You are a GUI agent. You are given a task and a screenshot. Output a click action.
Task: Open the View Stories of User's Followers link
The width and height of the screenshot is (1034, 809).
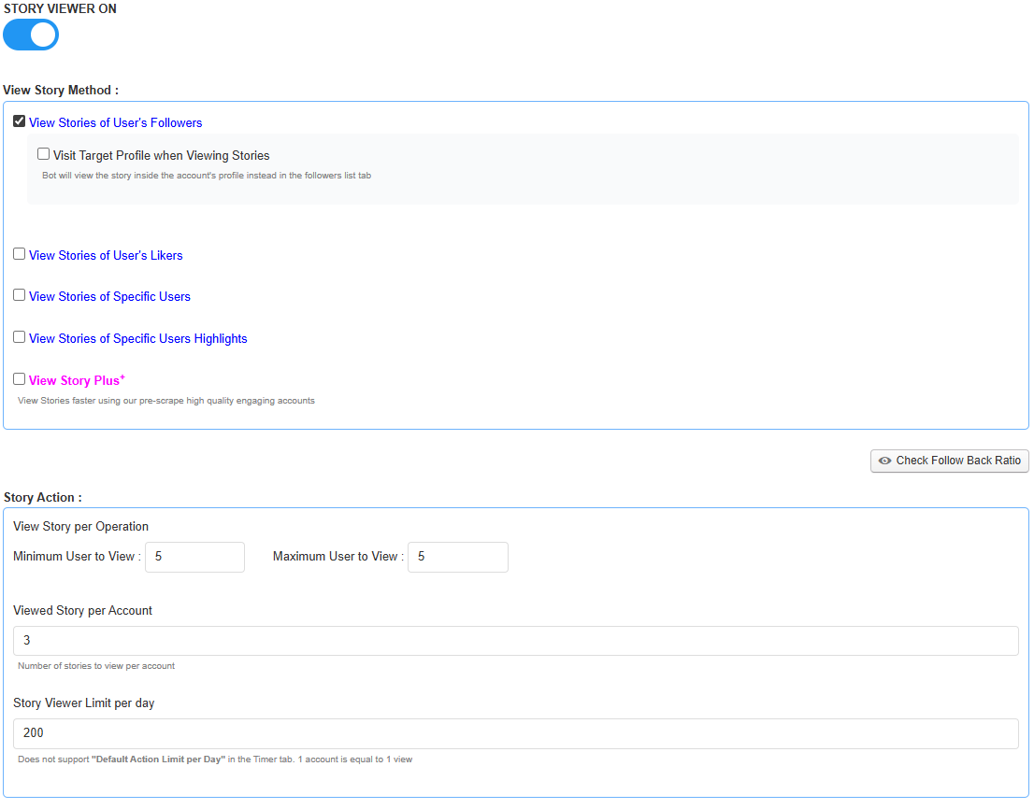click(x=115, y=123)
